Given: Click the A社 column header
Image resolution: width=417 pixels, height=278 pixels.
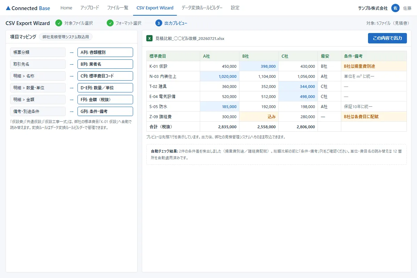Looking at the screenshot, I should [220, 56].
